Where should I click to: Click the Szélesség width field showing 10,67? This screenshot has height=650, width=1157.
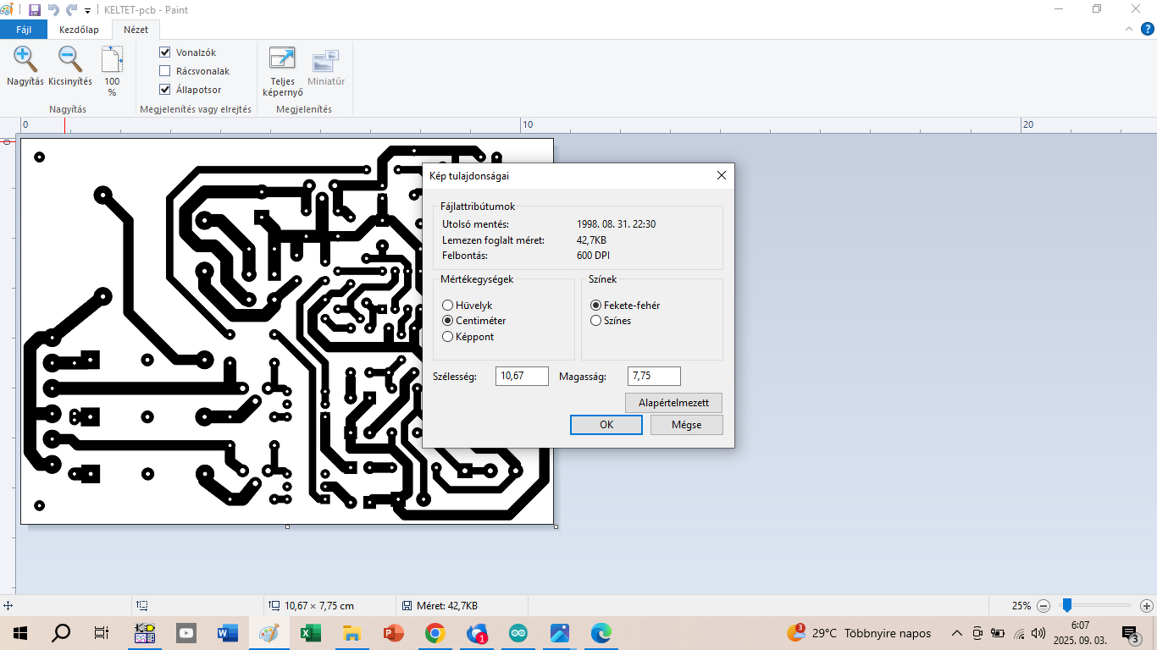coord(522,376)
